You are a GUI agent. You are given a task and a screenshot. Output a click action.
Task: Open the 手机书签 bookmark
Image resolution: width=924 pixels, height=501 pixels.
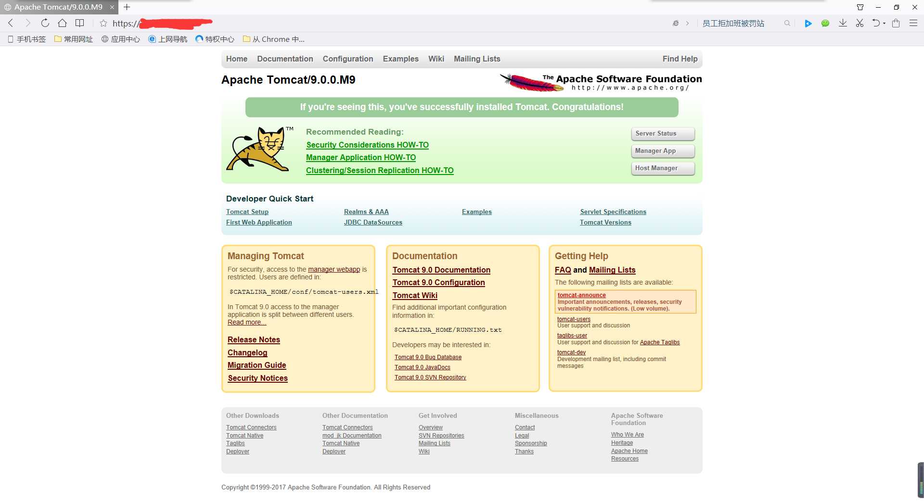click(x=27, y=39)
